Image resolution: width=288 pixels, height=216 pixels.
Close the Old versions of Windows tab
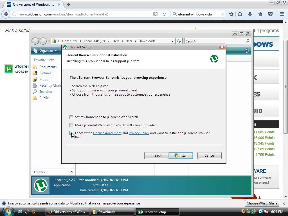click(x=59, y=4)
